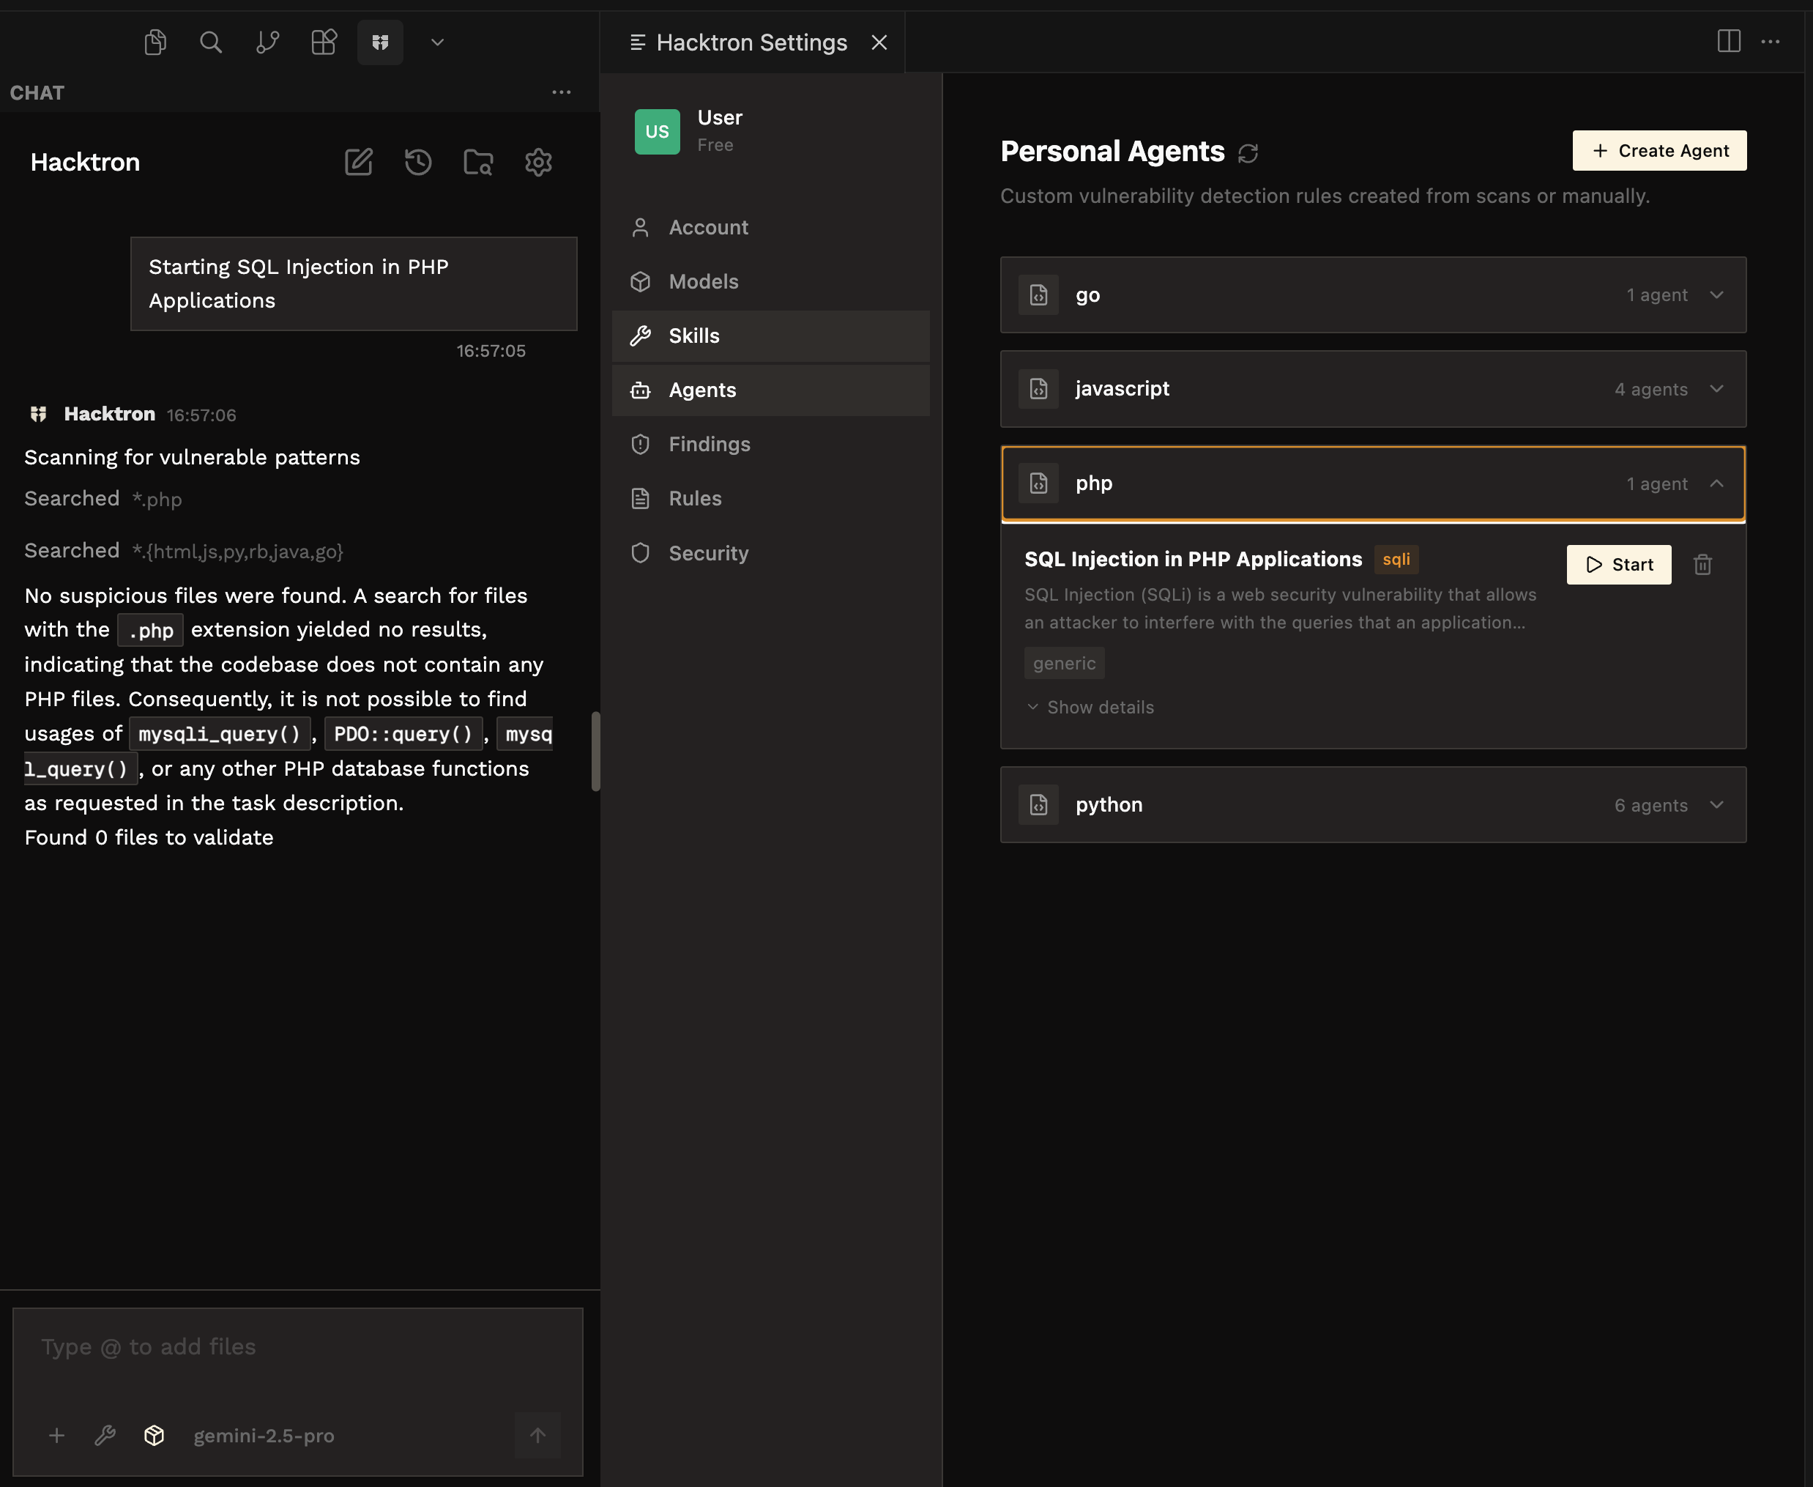Open Hacktron settings gear icon
The height and width of the screenshot is (1487, 1813).
[537, 162]
